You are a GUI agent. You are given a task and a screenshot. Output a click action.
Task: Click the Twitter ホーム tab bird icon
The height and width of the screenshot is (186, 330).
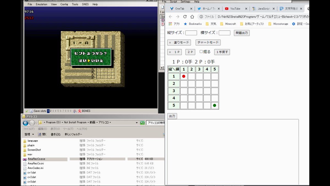point(199,9)
